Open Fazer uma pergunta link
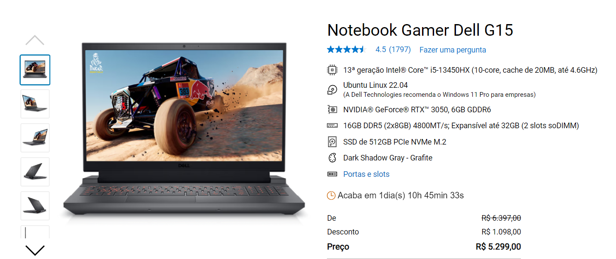The height and width of the screenshot is (259, 616). click(x=453, y=50)
